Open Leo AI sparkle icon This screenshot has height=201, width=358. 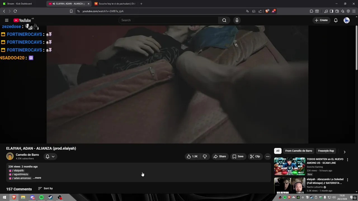pyautogui.click(x=343, y=11)
